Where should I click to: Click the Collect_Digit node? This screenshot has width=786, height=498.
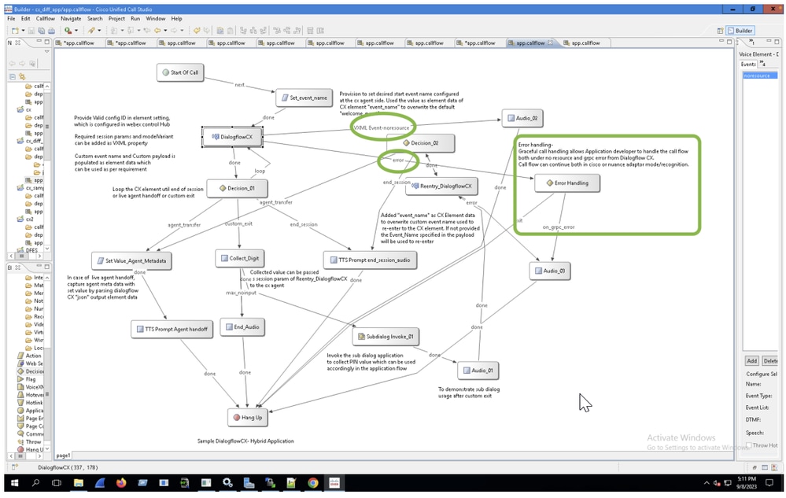click(x=240, y=259)
